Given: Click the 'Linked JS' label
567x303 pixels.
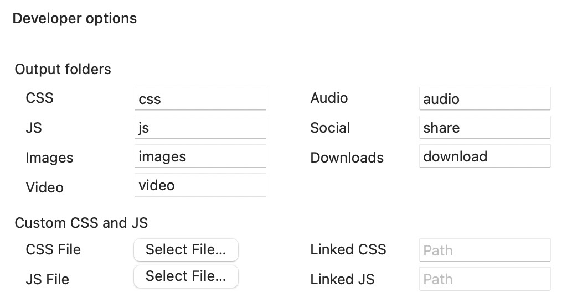Looking at the screenshot, I should (x=342, y=279).
